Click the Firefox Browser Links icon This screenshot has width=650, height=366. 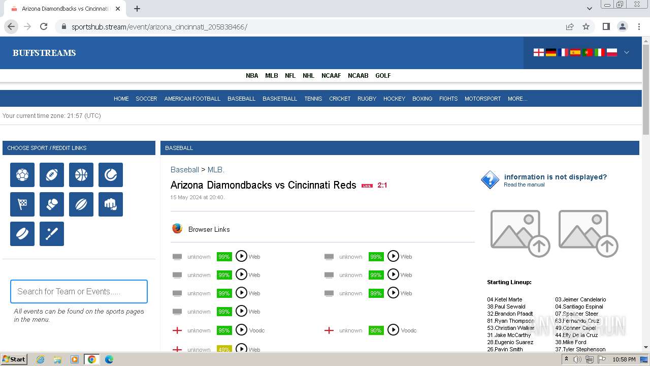177,229
